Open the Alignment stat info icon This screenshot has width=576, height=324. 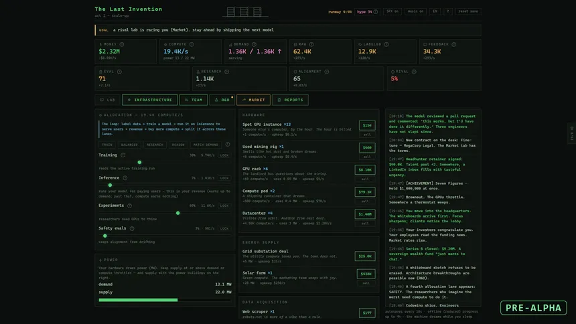[327, 72]
